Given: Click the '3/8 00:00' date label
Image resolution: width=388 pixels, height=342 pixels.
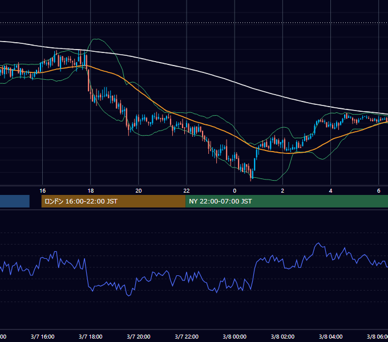Looking at the screenshot, I should point(235,336).
